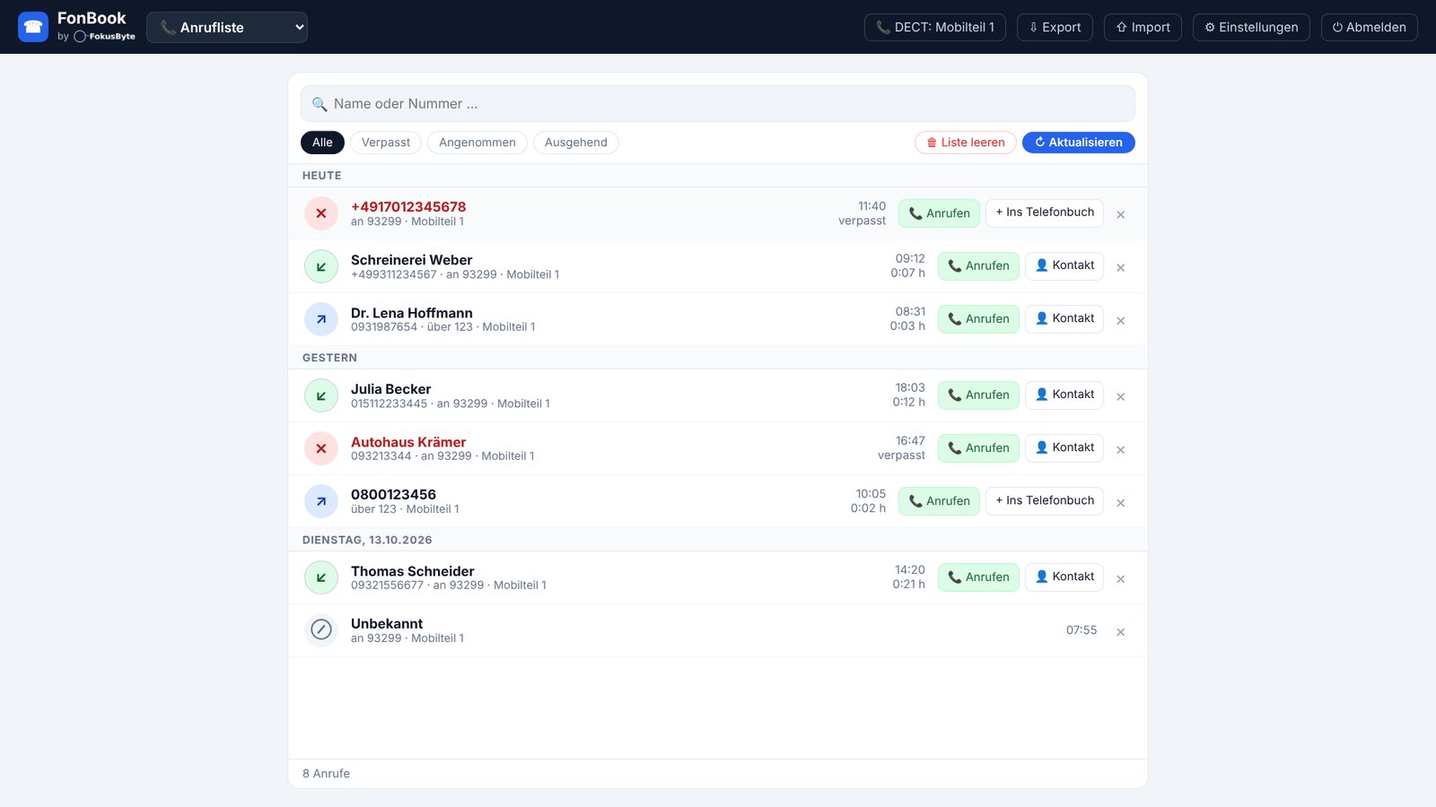Open Kontakt for Thomas Schneider
Viewport: 1436px width, 807px height.
pos(1064,577)
